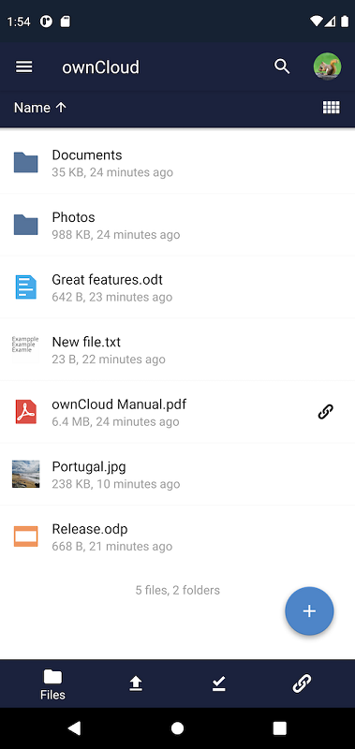Screen dimensions: 355x749
Task: Select the Files bottom tab
Action: (52, 684)
